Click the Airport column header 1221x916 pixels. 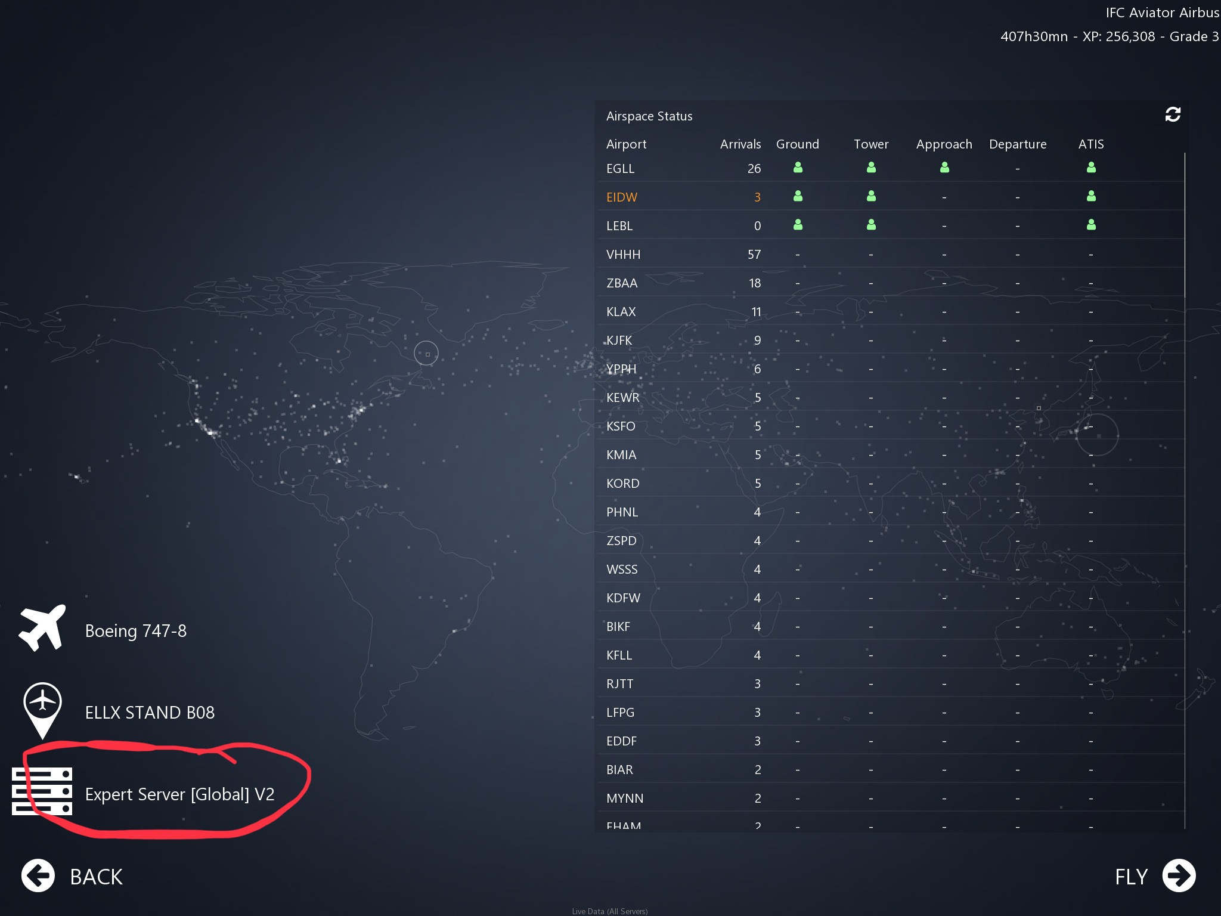[x=626, y=144]
